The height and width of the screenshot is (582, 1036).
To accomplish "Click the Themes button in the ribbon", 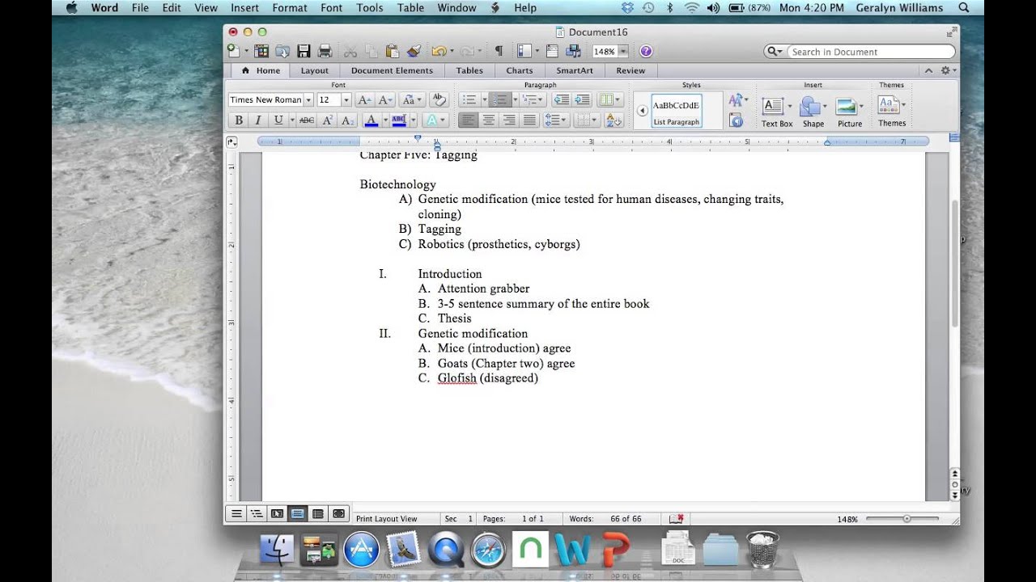I will pyautogui.click(x=891, y=112).
